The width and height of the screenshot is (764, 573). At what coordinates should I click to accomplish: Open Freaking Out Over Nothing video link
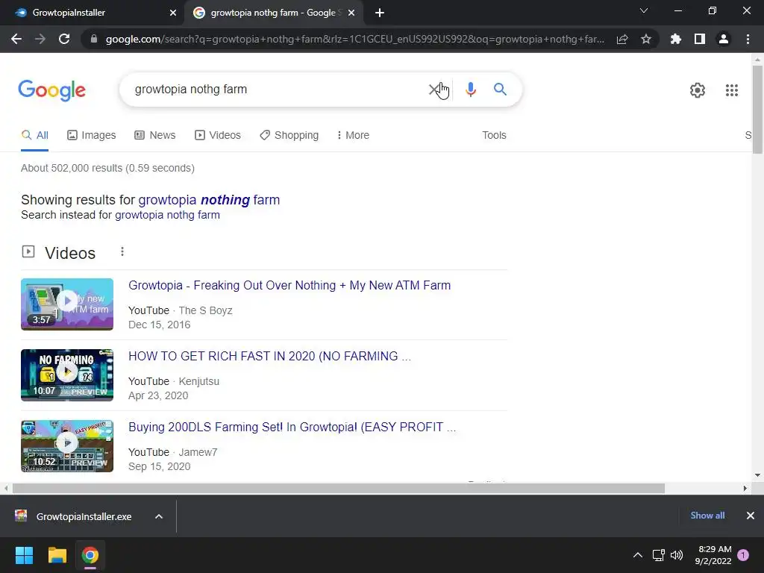coord(289,286)
